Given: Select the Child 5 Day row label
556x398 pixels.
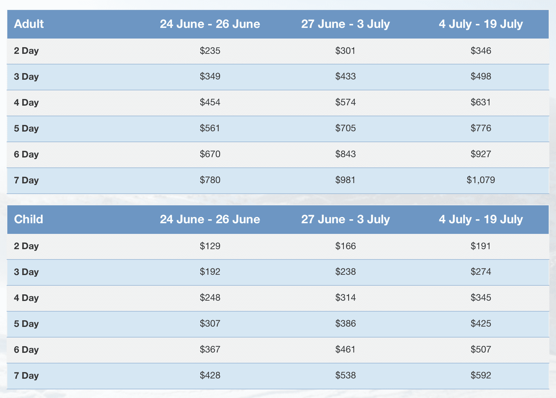Looking at the screenshot, I should (26, 324).
